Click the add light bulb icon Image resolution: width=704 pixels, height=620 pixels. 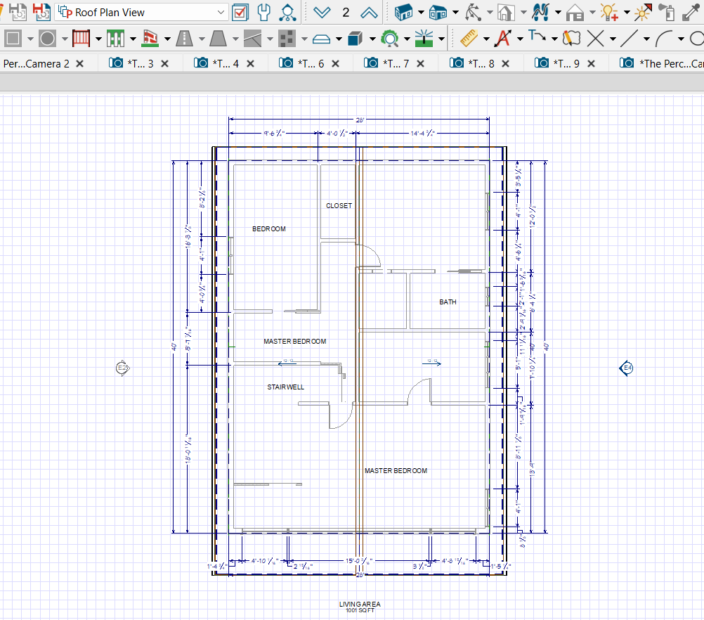(608, 13)
